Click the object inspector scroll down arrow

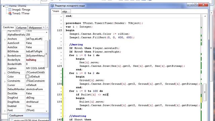click(47, 111)
